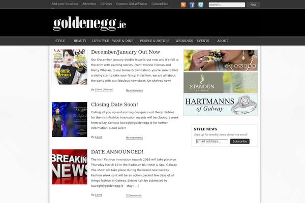
Task: Open the 2 Comments link
Action: pos(134,195)
